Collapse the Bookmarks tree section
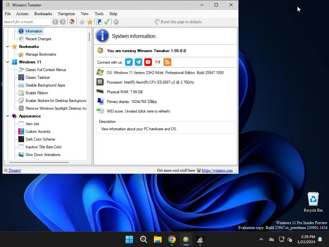Viewport: 329px width, 247px height. tap(8, 47)
